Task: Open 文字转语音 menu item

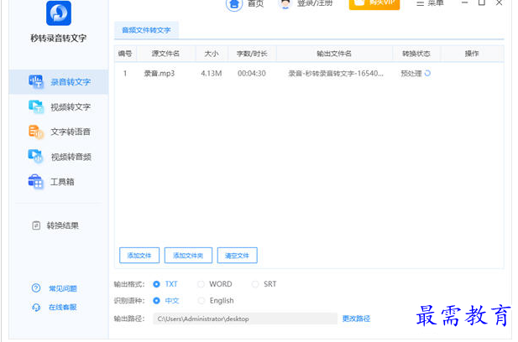Action: click(71, 132)
